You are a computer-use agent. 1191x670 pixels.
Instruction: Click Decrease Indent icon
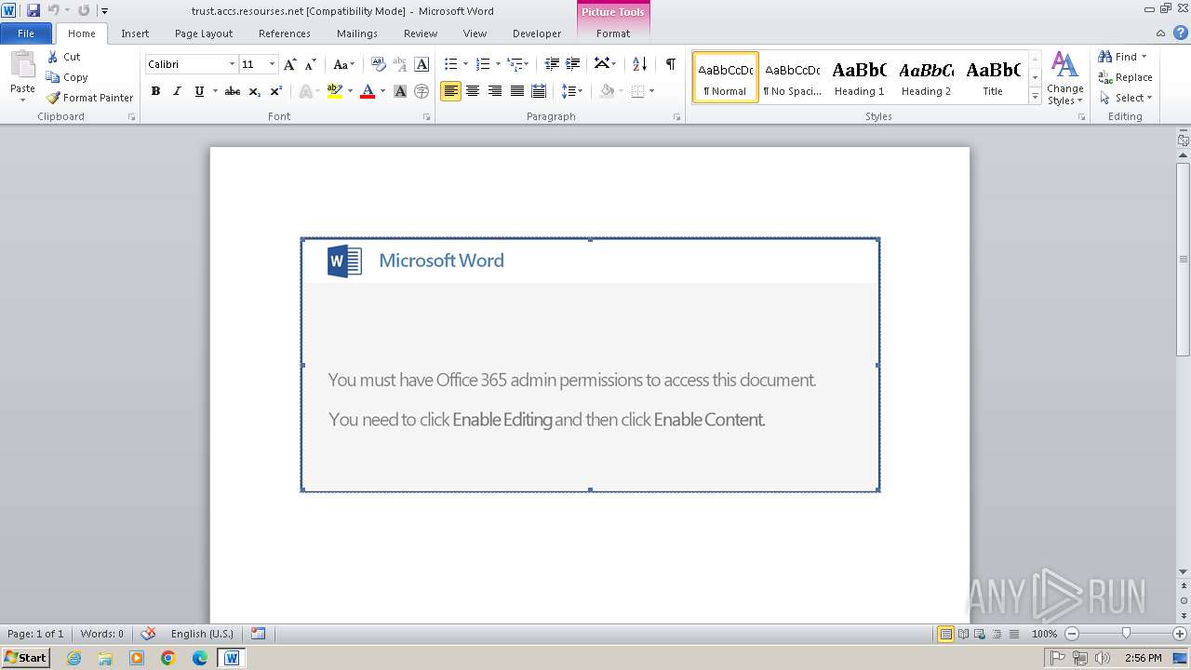click(x=552, y=64)
